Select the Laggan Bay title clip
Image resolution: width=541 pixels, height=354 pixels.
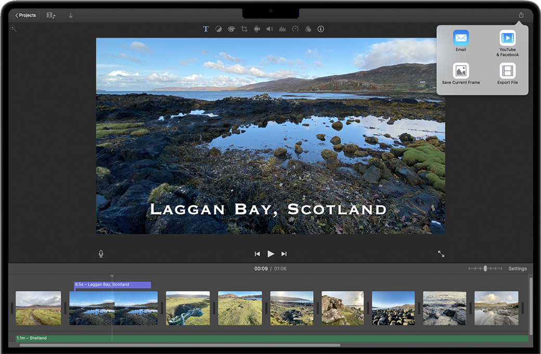tap(112, 285)
